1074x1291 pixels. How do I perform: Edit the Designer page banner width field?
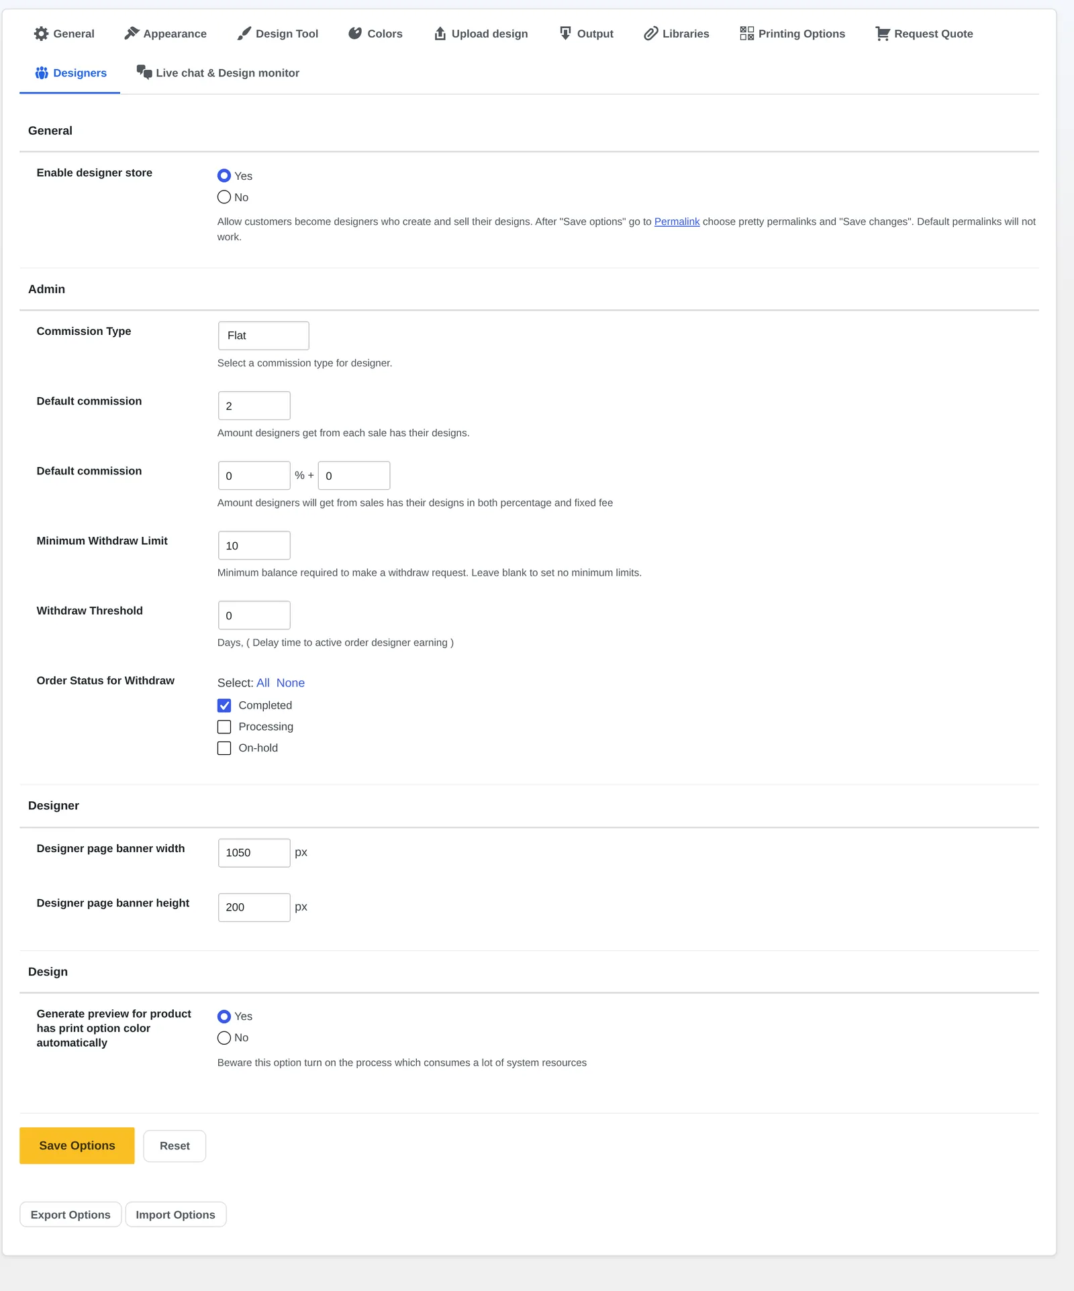click(x=254, y=853)
